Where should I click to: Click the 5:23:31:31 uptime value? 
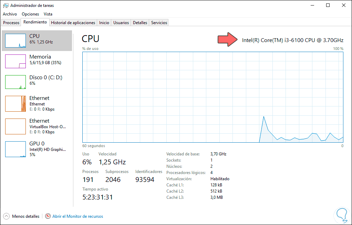coord(98,197)
